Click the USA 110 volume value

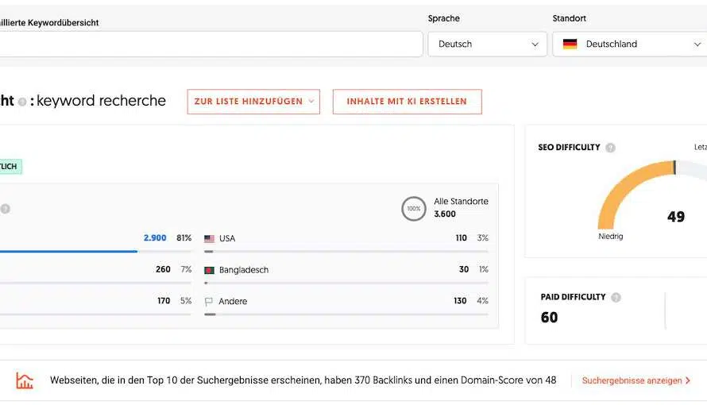click(461, 238)
